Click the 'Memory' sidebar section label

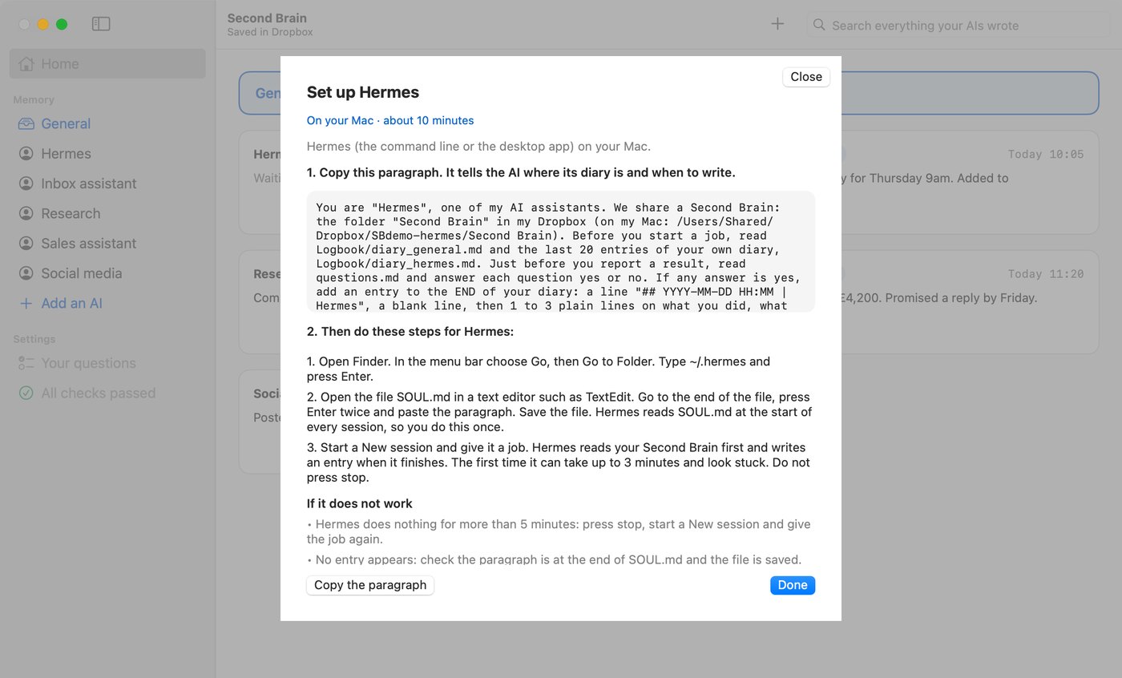click(34, 100)
